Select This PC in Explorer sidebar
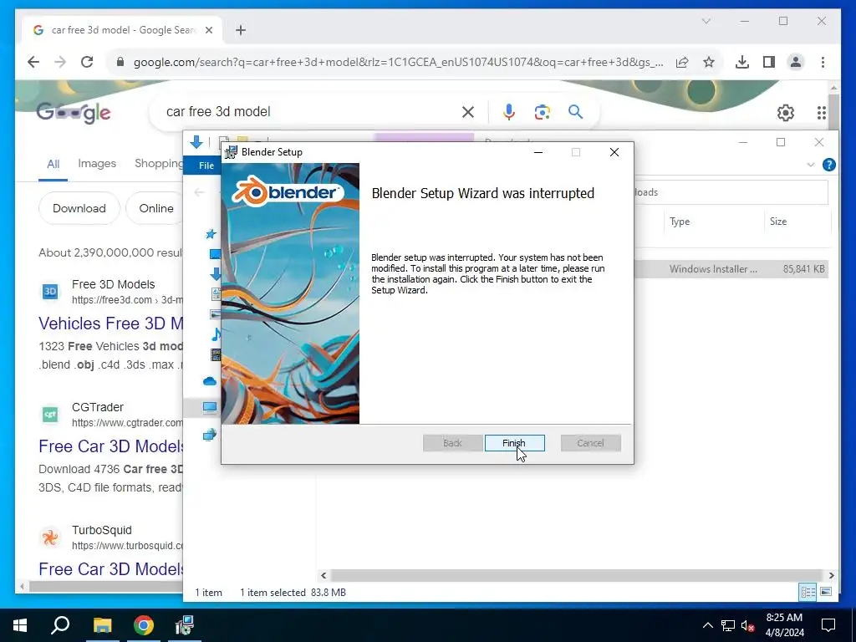Viewport: 856px width, 642px height. coord(210,407)
